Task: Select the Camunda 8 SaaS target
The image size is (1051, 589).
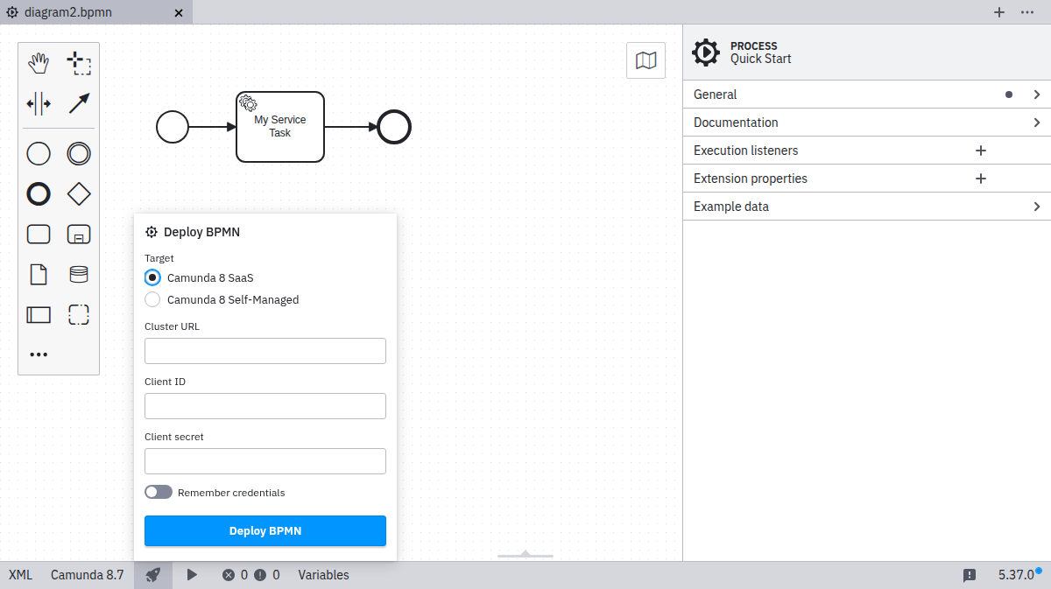Action: click(152, 277)
